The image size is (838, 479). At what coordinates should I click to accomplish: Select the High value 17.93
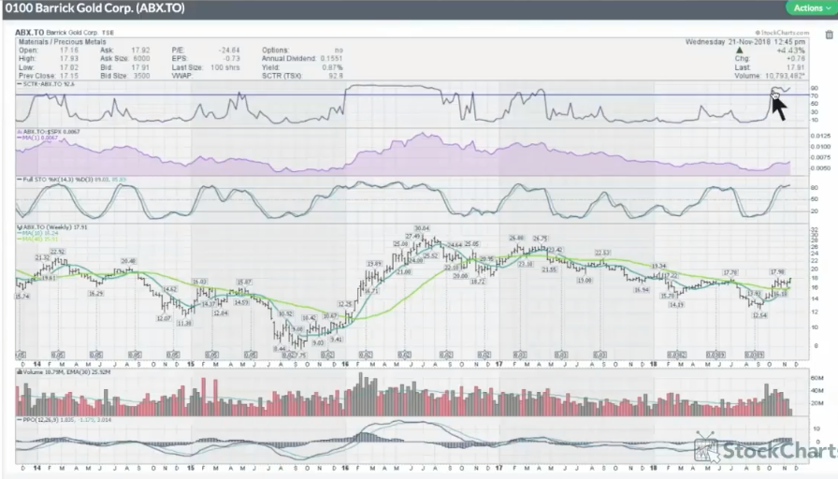click(69, 59)
